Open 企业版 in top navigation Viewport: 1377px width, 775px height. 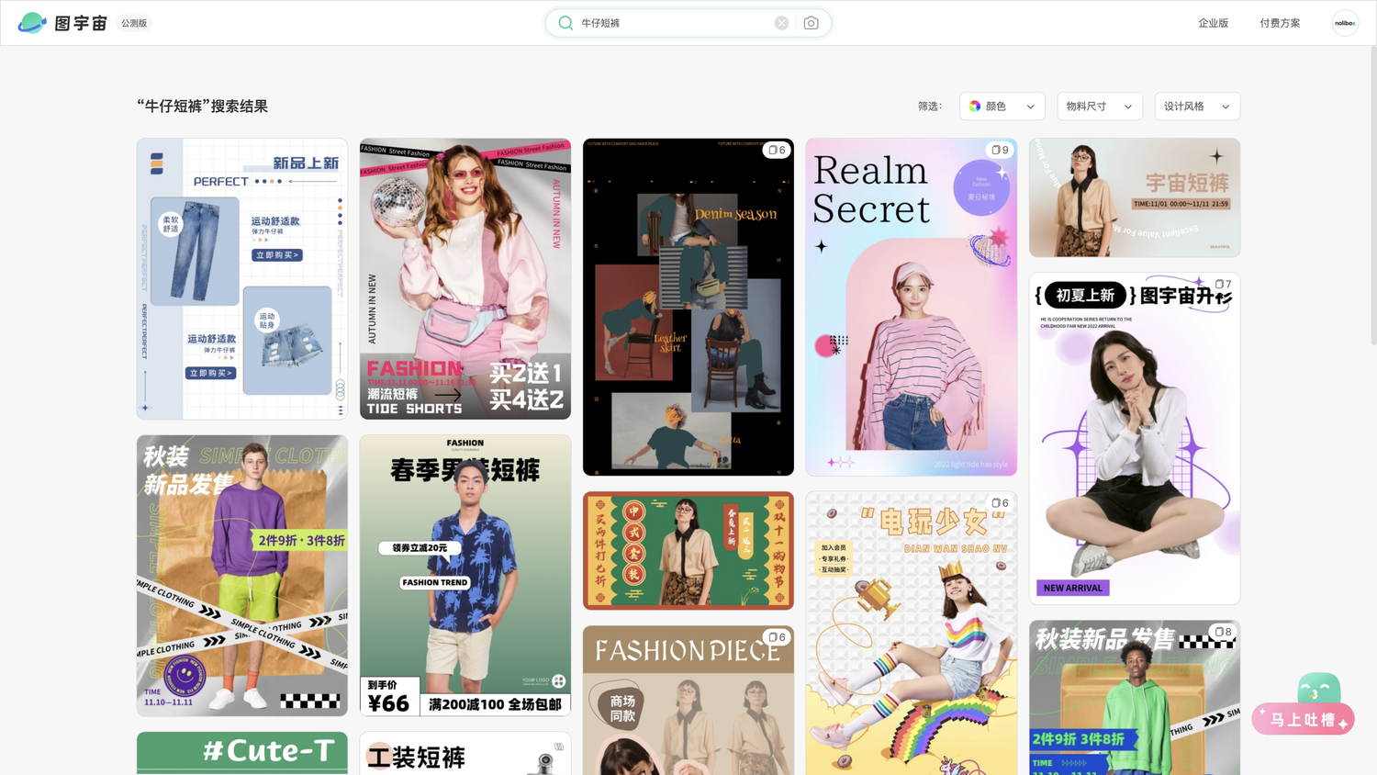(x=1213, y=23)
